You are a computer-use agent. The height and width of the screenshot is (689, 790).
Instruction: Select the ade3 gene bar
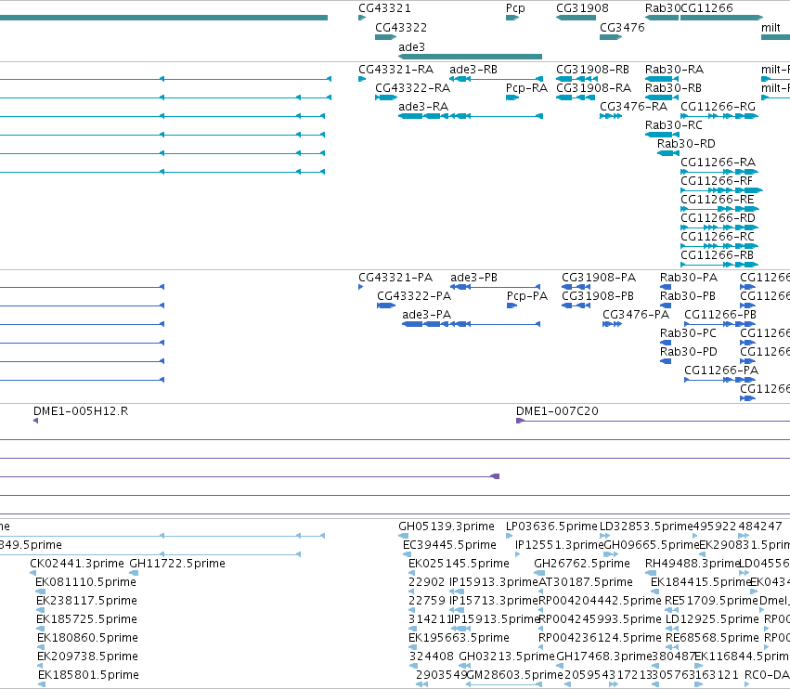[x=470, y=57]
